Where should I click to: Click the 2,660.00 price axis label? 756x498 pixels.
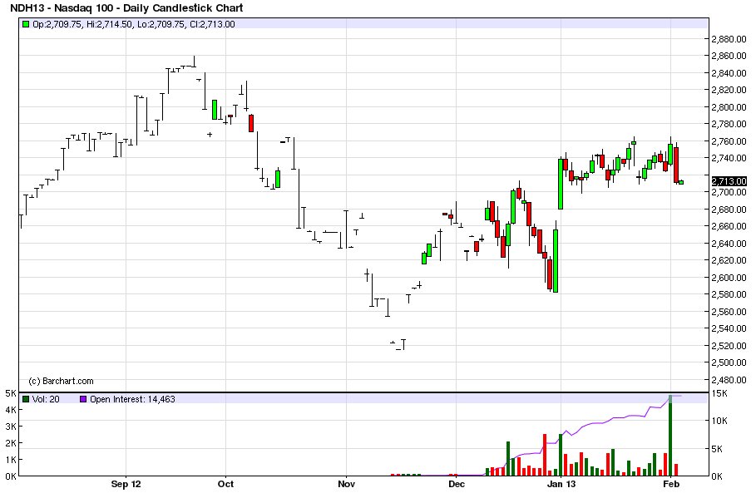click(729, 226)
